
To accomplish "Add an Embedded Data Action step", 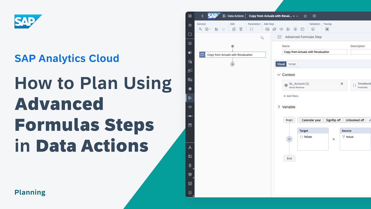I will point(288,29).
